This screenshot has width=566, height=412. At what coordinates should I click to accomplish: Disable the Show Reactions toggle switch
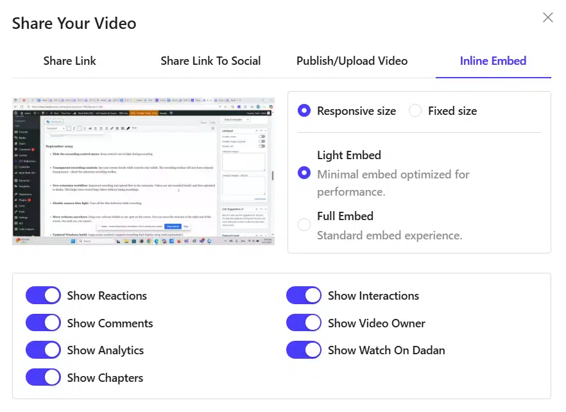[x=43, y=295]
